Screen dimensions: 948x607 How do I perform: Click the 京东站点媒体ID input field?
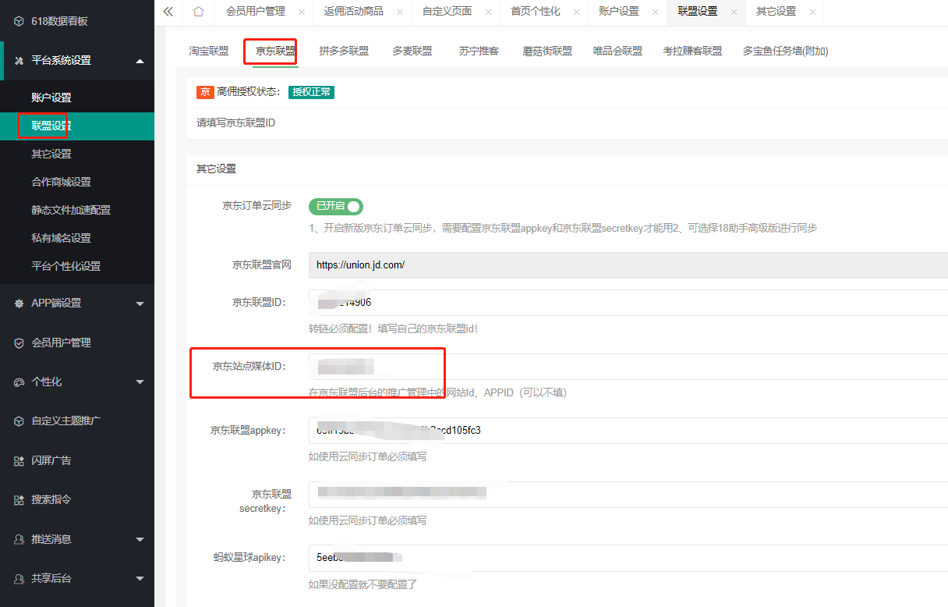pyautogui.click(x=628, y=367)
